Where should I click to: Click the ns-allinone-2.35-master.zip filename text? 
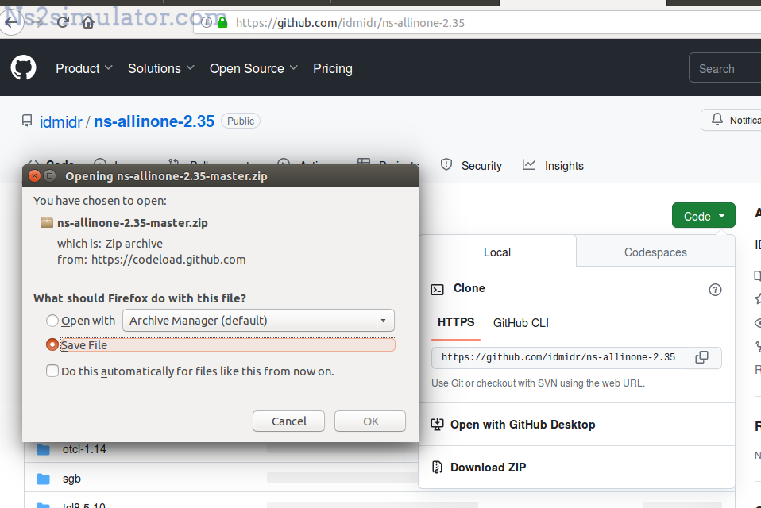133,223
